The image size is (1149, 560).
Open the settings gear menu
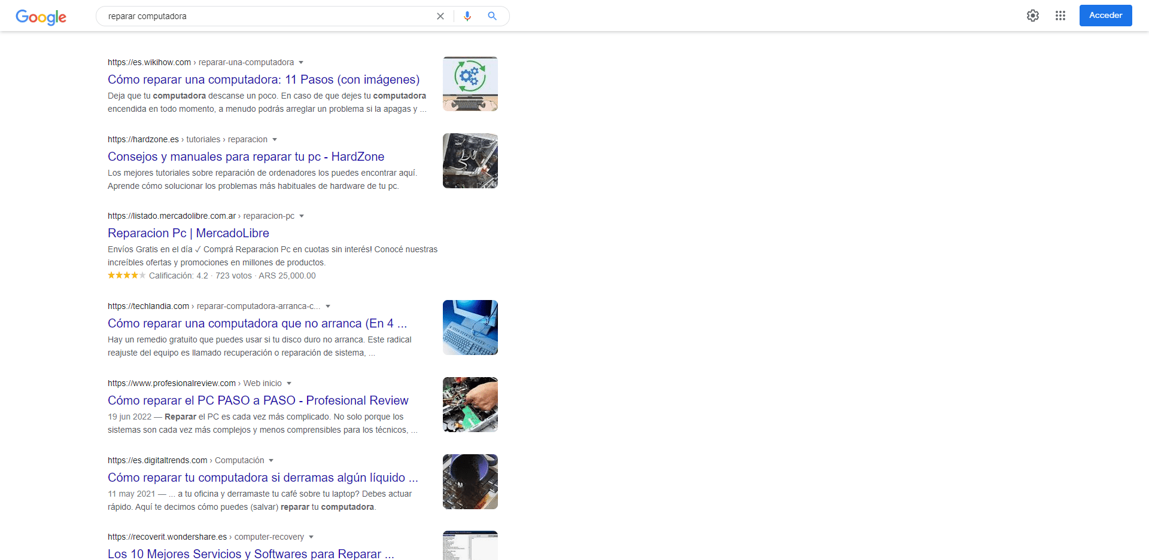[x=1033, y=16]
